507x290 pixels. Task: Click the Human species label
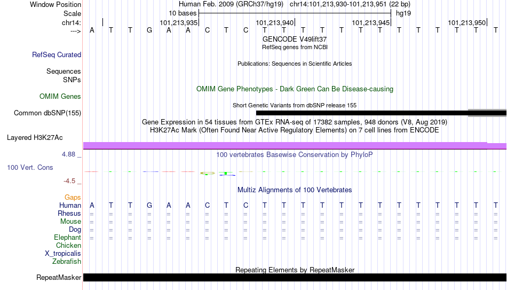(x=70, y=206)
